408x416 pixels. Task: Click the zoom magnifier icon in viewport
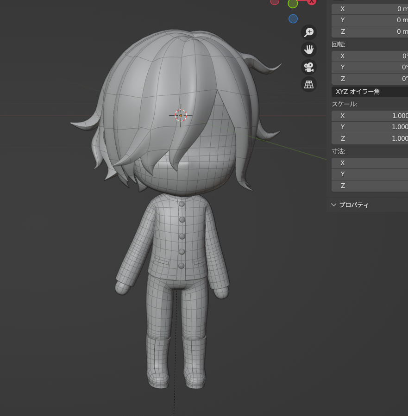pyautogui.click(x=309, y=32)
